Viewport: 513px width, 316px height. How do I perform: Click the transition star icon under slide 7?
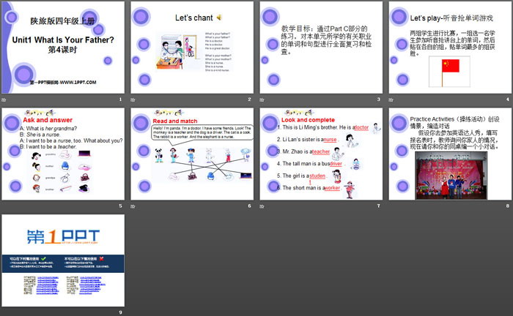(x=262, y=206)
